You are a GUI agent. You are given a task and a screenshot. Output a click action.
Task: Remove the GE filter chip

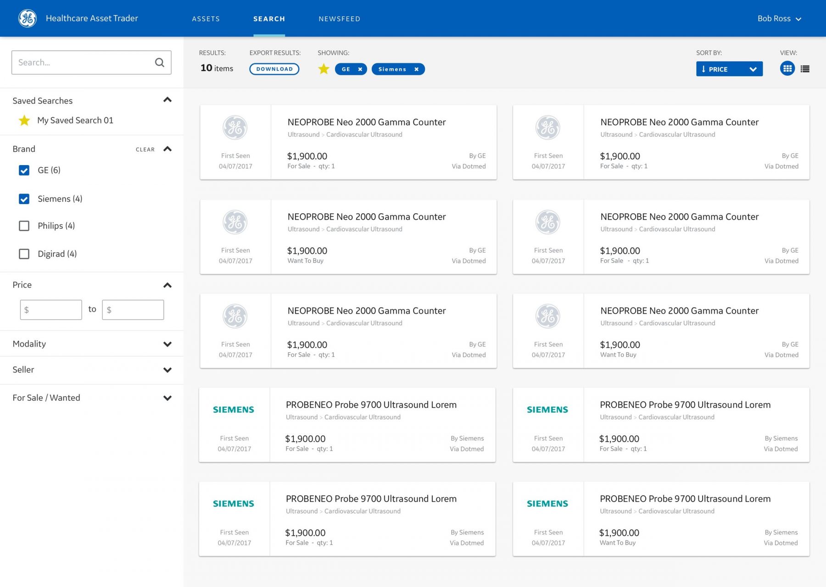click(360, 69)
